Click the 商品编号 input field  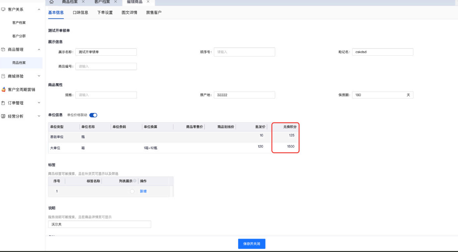tap(106, 66)
